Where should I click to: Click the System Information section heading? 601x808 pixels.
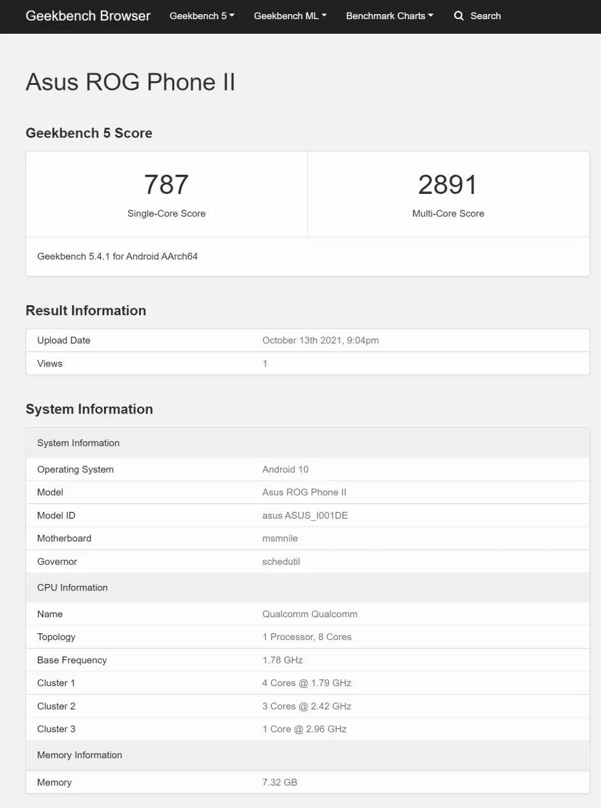(x=89, y=409)
